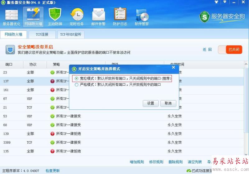This screenshot has height=174, width=249.
Task: Click red reject icon in port 161 row
Action: pyautogui.click(x=52, y=90)
